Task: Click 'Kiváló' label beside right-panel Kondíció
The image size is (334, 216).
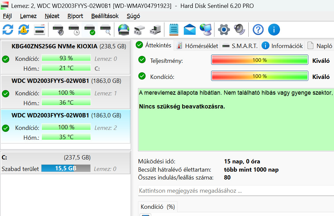Action: [321, 77]
